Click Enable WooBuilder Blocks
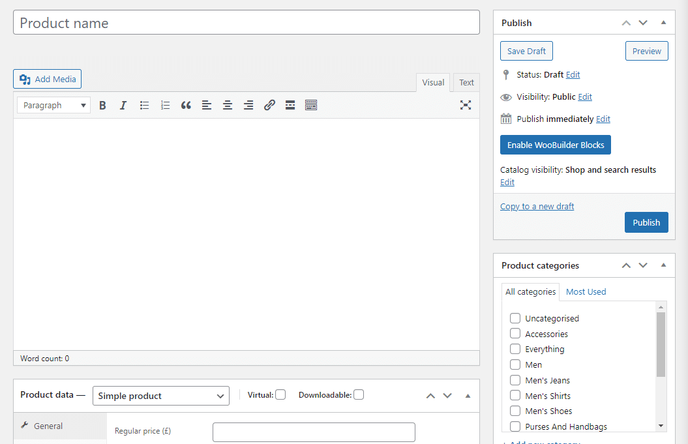Screen dimensions: 688x444 [556, 145]
